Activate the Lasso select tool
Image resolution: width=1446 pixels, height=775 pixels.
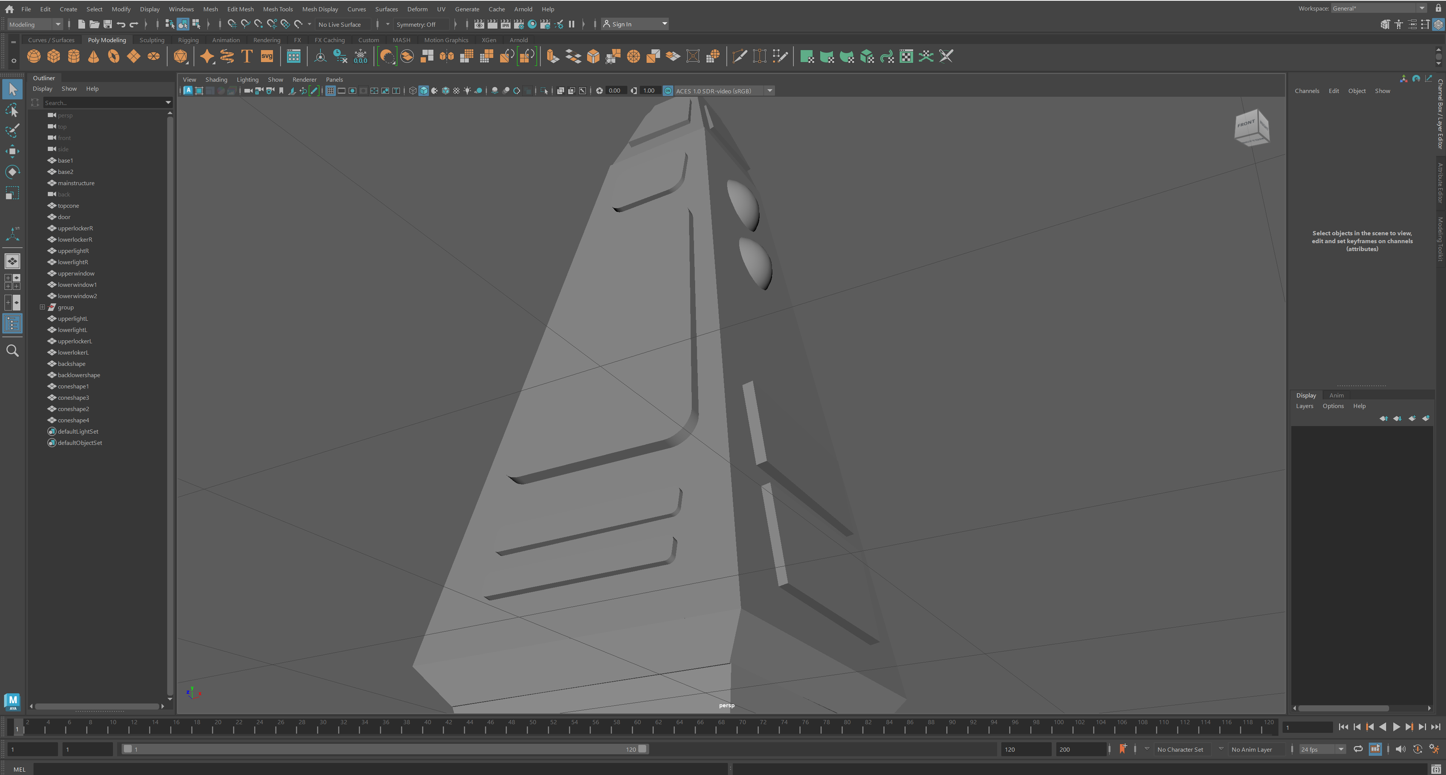point(12,110)
